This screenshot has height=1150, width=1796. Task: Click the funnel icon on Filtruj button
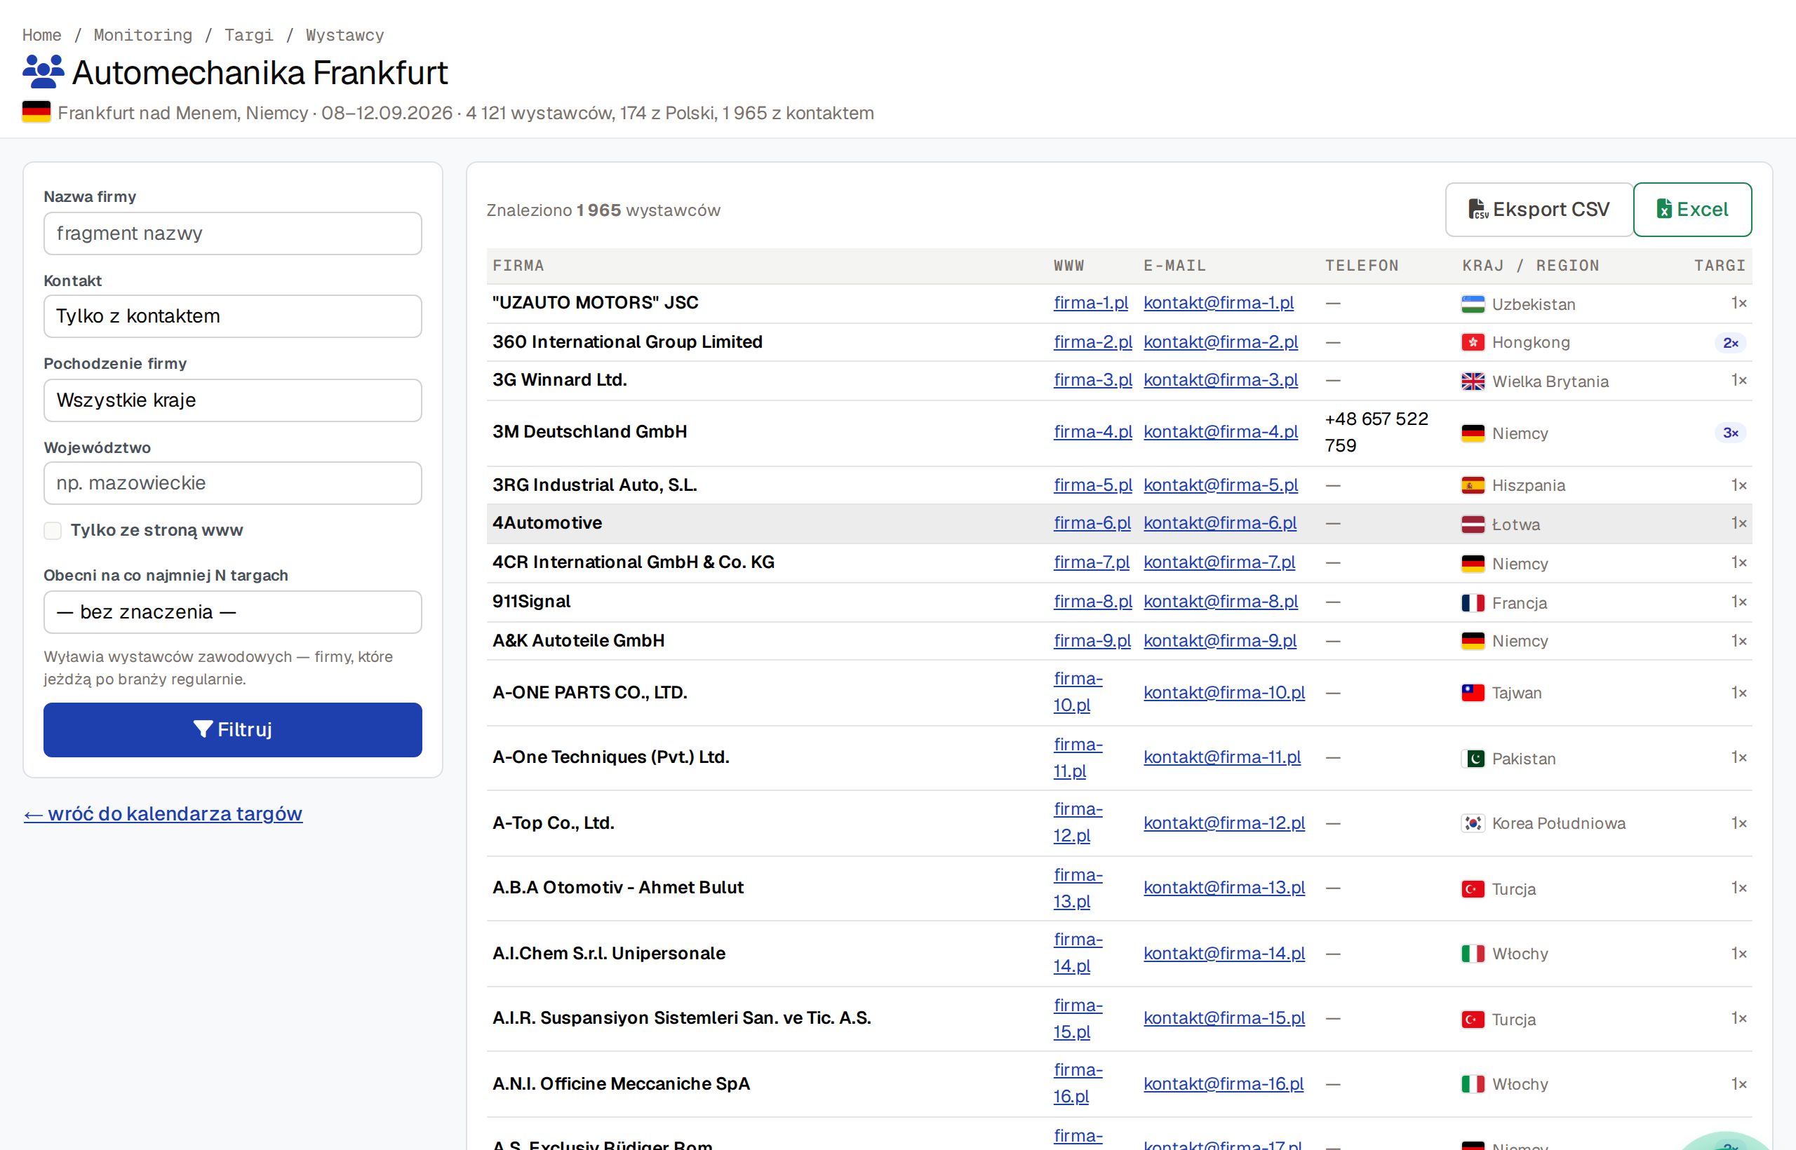coord(203,729)
